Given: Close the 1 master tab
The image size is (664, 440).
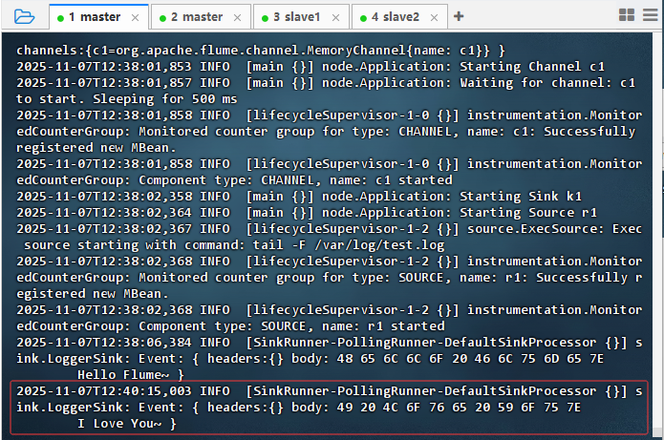Looking at the screenshot, I should tap(135, 18).
